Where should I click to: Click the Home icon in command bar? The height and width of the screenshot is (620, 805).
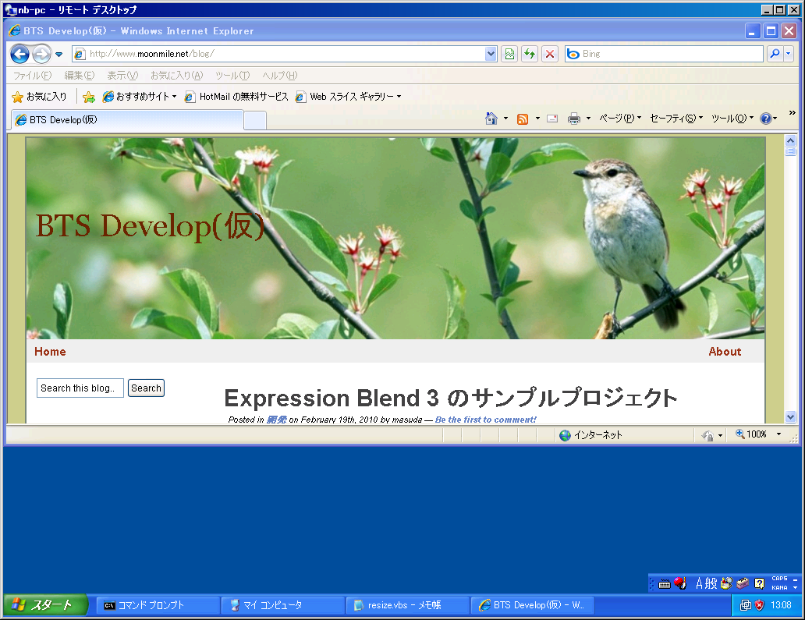tap(491, 119)
